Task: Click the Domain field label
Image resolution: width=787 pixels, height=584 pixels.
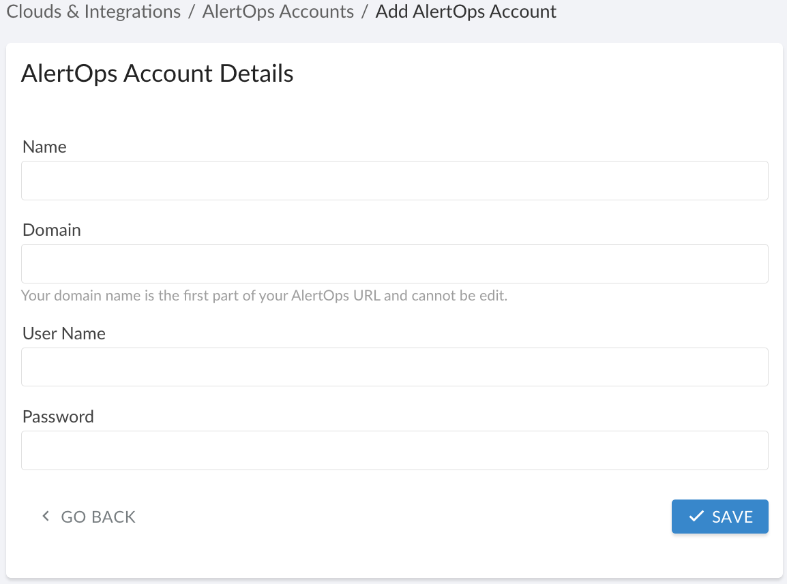Action: tap(51, 230)
